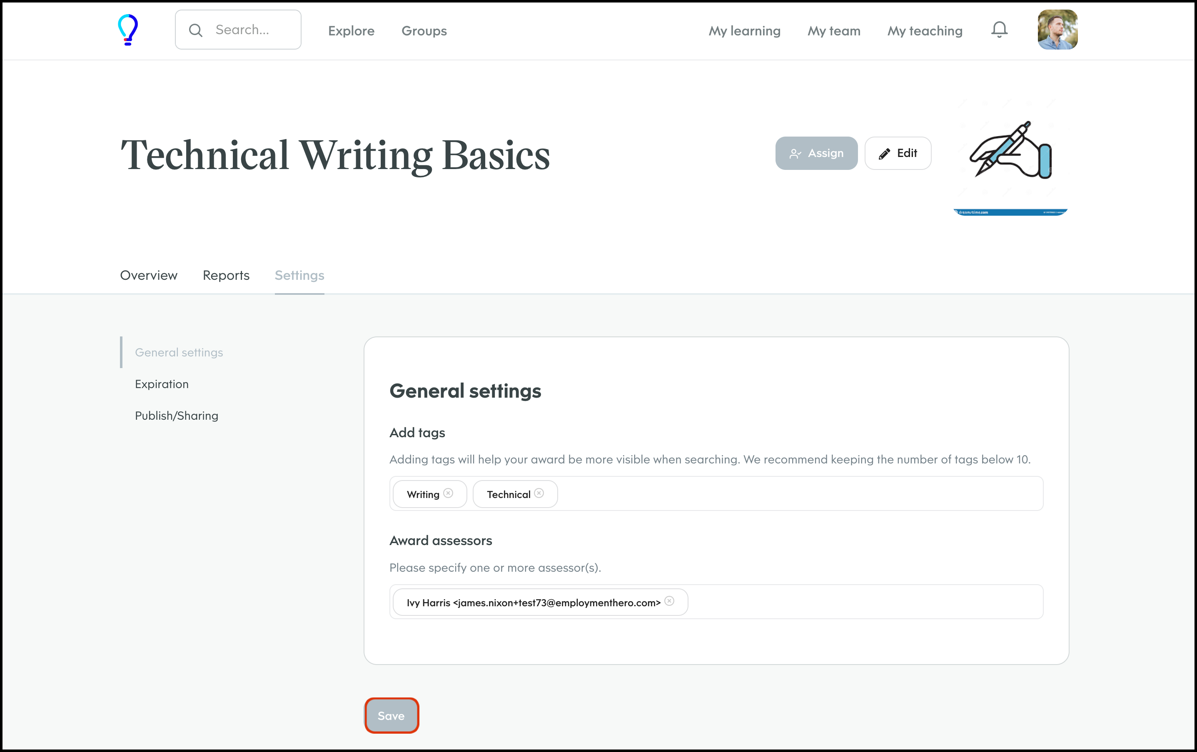Open Publish/Sharing settings section
The width and height of the screenshot is (1197, 752).
tap(177, 416)
